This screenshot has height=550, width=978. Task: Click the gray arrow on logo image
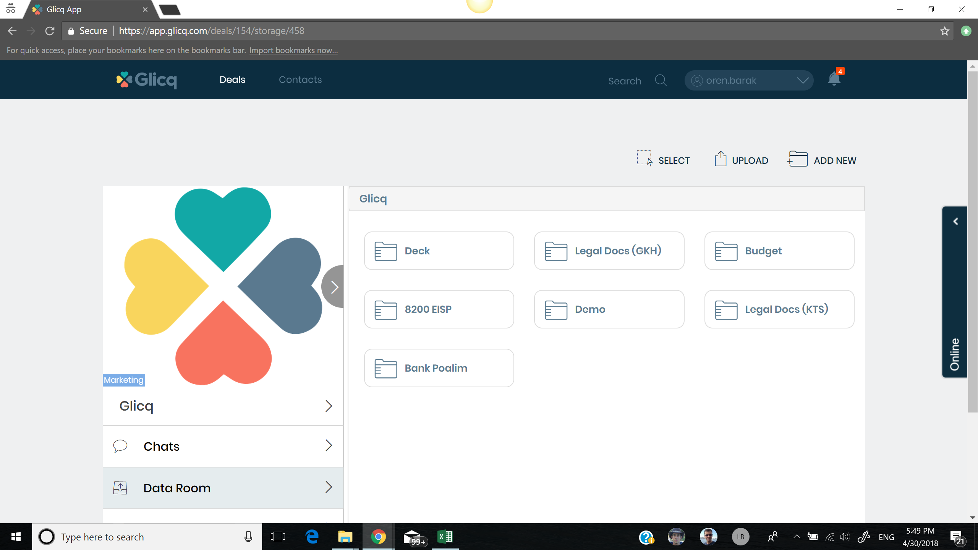coord(334,287)
